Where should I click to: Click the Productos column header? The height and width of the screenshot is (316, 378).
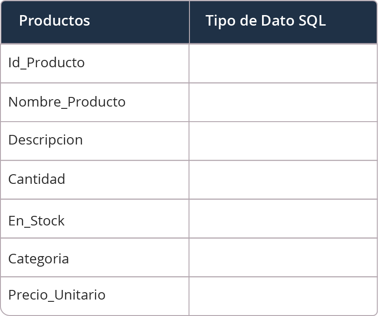click(x=95, y=22)
